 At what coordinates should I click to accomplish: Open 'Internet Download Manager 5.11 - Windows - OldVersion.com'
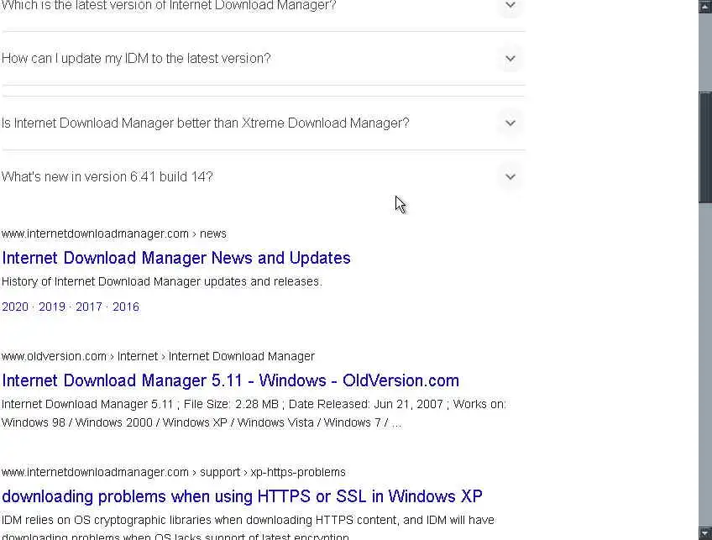pyautogui.click(x=231, y=380)
